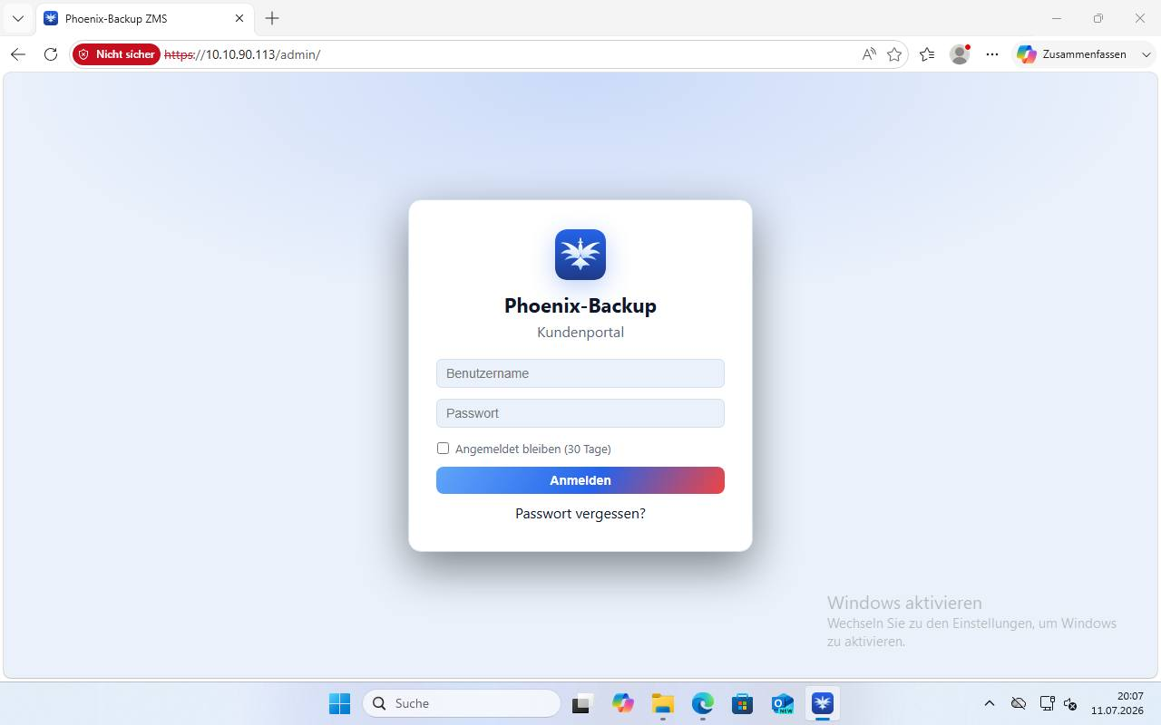Add page to favorites star icon
This screenshot has height=725, width=1161.
[894, 54]
